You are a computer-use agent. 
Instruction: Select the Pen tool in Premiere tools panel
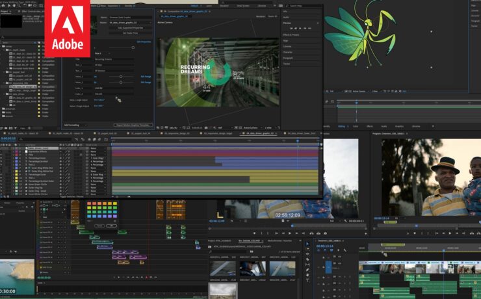tap(307, 270)
